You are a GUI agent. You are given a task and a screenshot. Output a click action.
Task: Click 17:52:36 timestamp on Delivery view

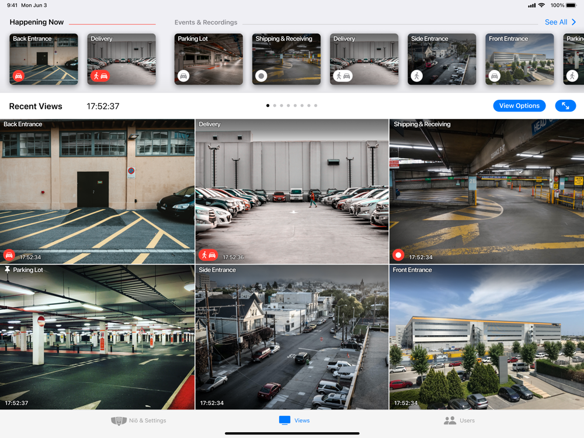pyautogui.click(x=233, y=257)
